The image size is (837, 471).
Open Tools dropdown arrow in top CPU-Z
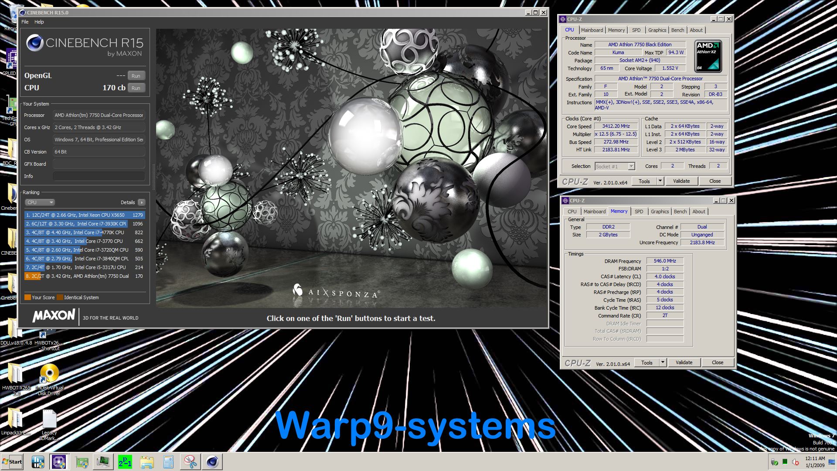(x=660, y=181)
